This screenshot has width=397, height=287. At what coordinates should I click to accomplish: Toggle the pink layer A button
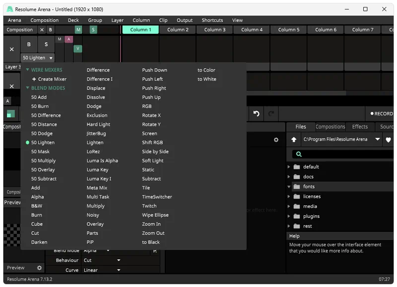pos(68,39)
